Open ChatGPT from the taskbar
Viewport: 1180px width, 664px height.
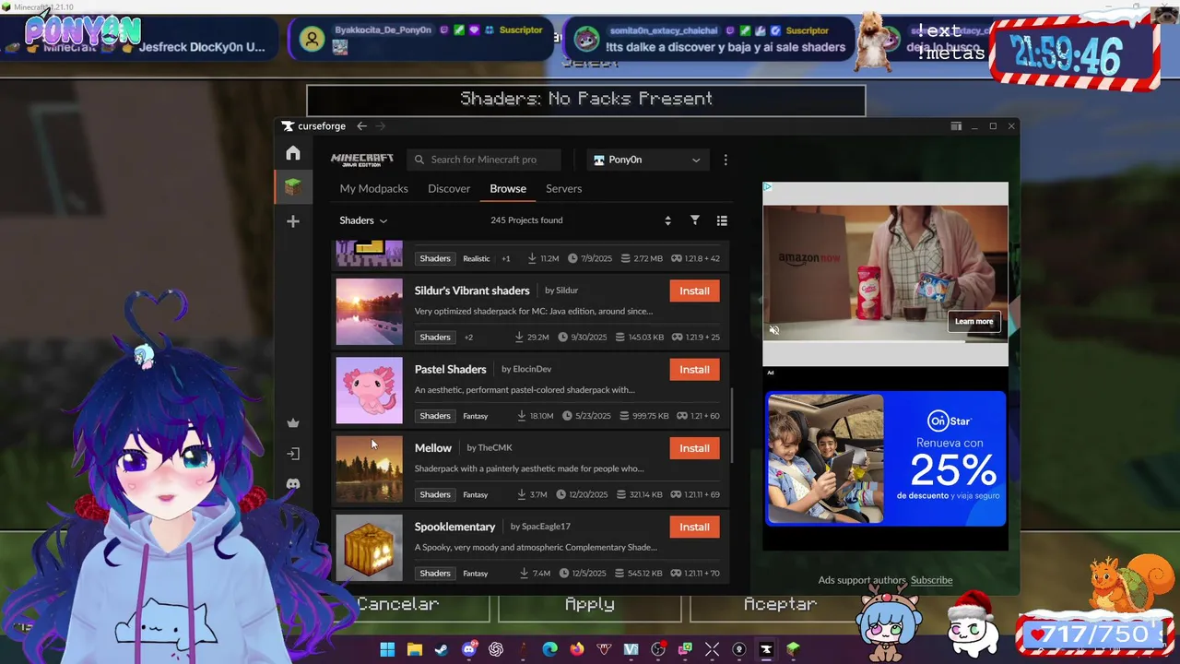[x=496, y=649]
